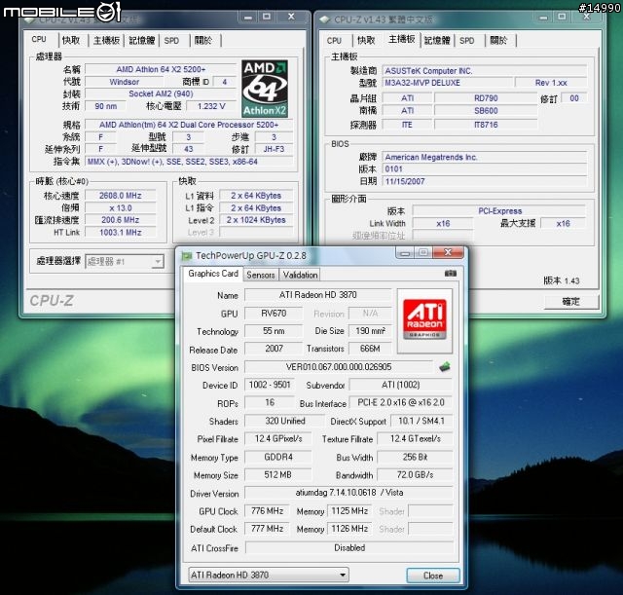This screenshot has width=623, height=595.
Task: Open the 關於 tab in left CPU-Z window
Action: 203,40
